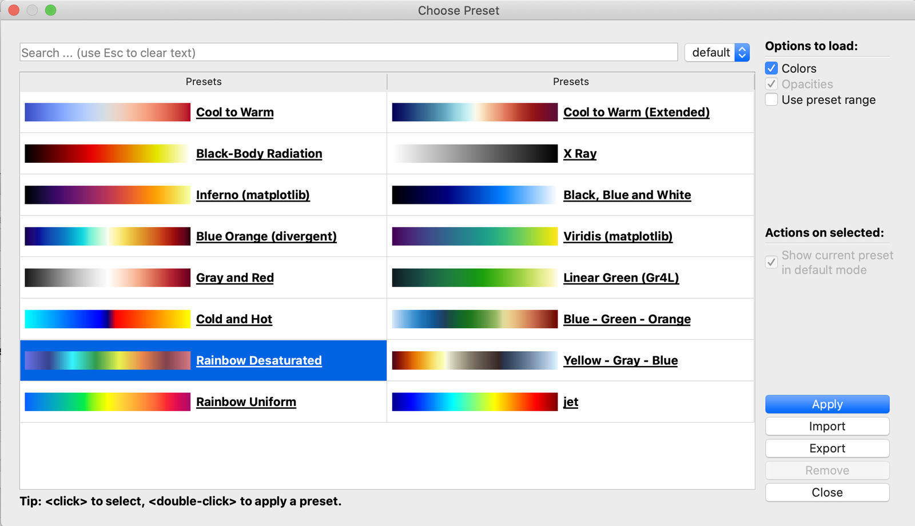Click the Cold and Hot gradient bar
This screenshot has height=526, width=915.
(108, 319)
